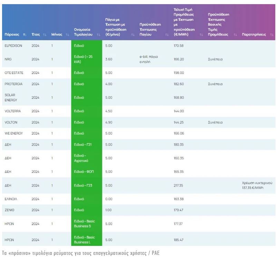Screen dimensions: 279x259
Task: Select the WE ENERGY provider cell
Action: 14,133
